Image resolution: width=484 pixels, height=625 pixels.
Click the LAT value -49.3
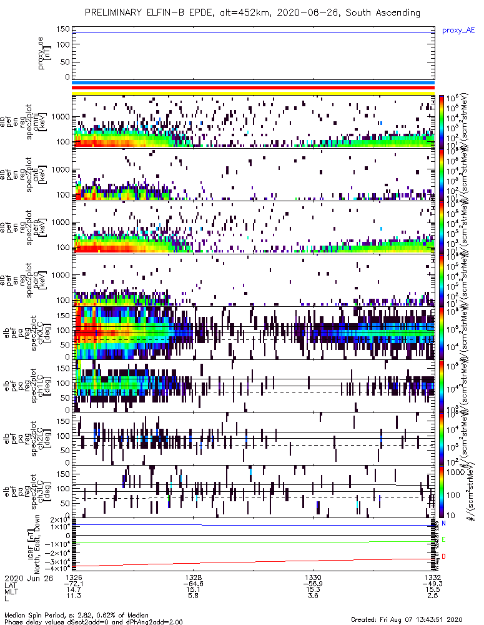click(433, 584)
